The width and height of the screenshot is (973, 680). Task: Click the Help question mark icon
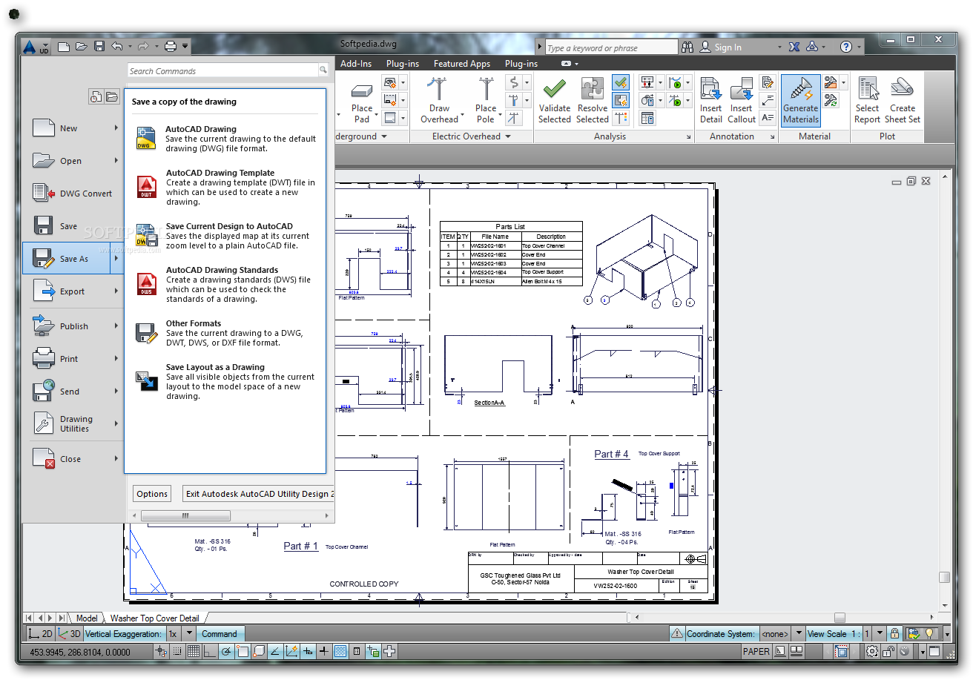click(x=846, y=47)
